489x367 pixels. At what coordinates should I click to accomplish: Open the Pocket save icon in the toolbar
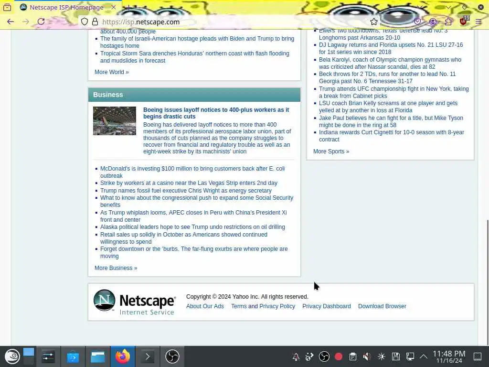pos(417,22)
